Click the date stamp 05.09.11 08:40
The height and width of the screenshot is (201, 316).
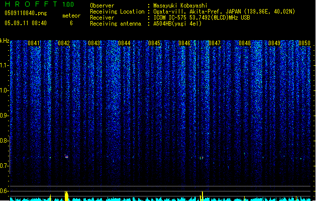26,23
